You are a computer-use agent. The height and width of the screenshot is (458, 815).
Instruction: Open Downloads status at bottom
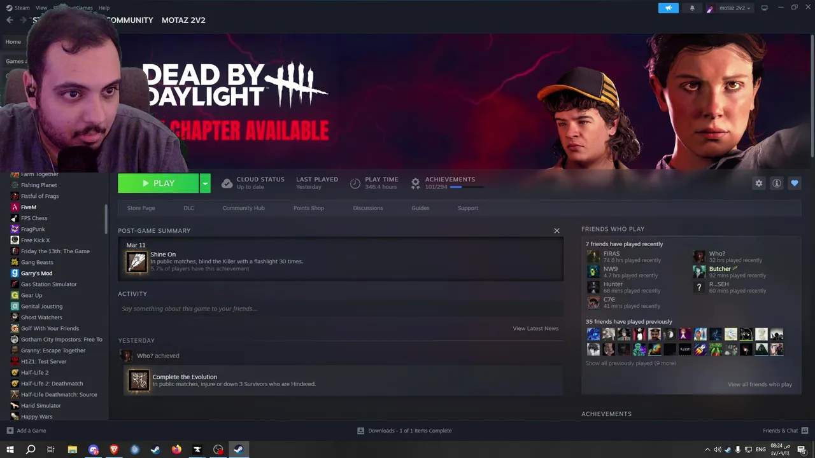click(x=404, y=431)
